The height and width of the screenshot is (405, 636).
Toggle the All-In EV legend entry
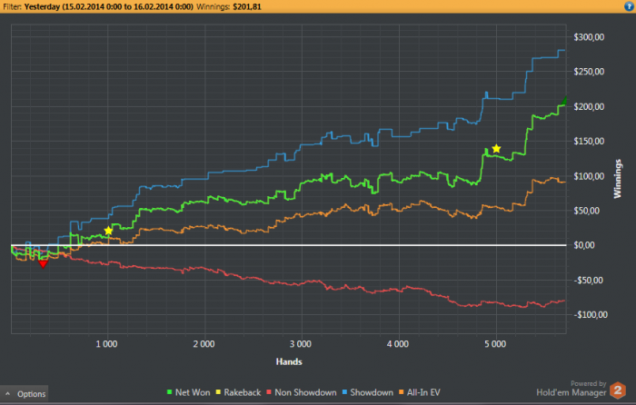click(x=420, y=392)
